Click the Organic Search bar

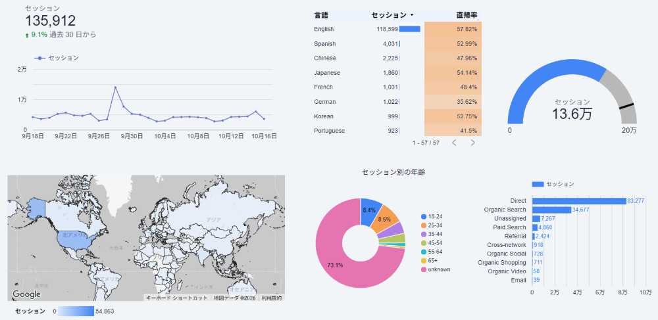coord(552,210)
